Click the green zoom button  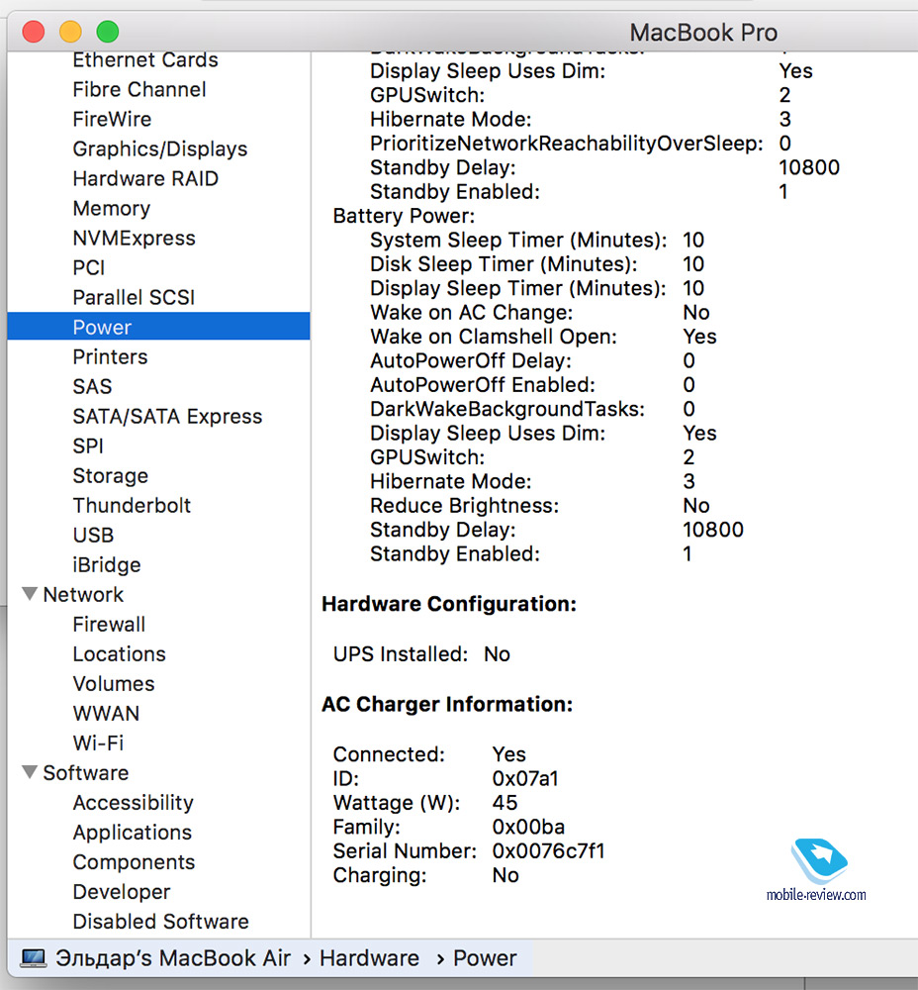(x=107, y=31)
